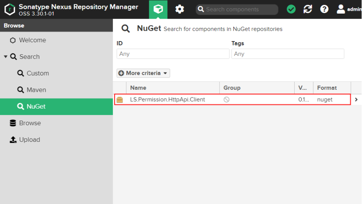Viewport: 362px width, 204px height.
Task: Click the Browse database icon in the sidebar
Action: point(13,123)
